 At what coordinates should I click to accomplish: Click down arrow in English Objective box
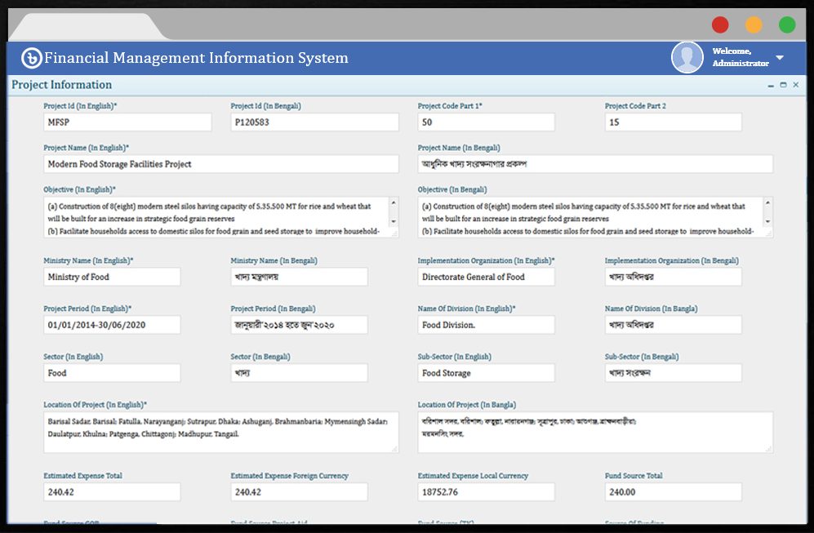tap(394, 222)
